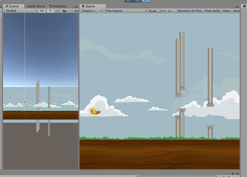This screenshot has width=247, height=177.
Task: Toggle scene lighting sun icon
Action: [50, 11]
